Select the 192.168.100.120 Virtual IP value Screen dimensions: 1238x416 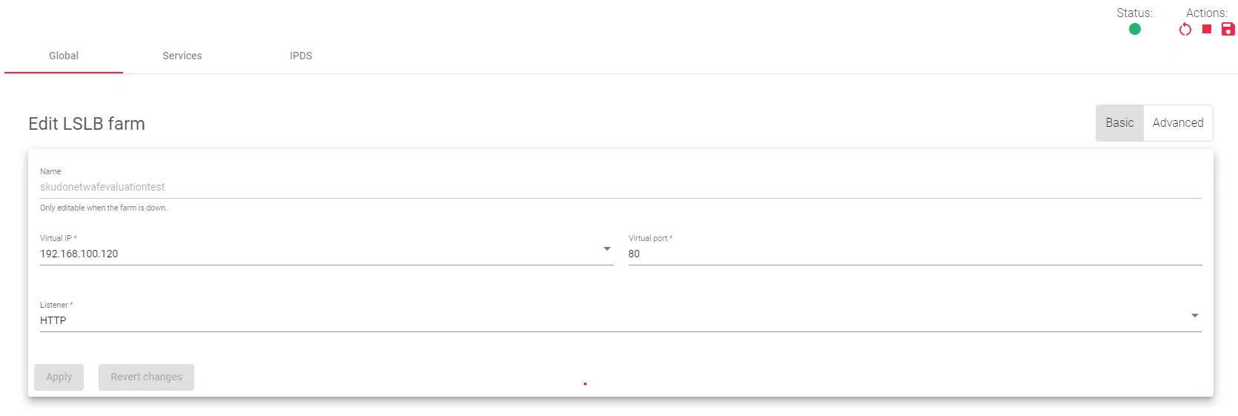79,254
